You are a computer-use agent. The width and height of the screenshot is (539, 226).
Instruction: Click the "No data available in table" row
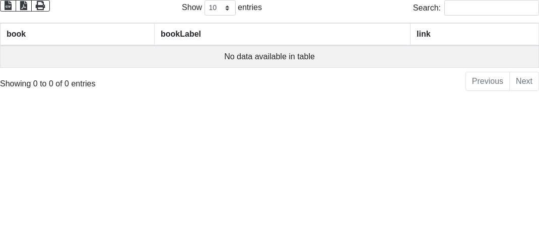pyautogui.click(x=269, y=57)
